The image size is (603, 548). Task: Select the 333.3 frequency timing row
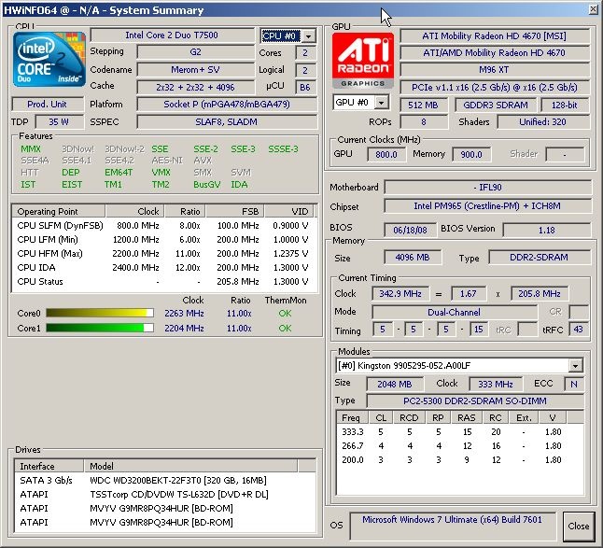tap(460, 432)
